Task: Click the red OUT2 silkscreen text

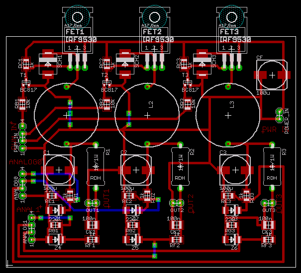Action: (191, 204)
